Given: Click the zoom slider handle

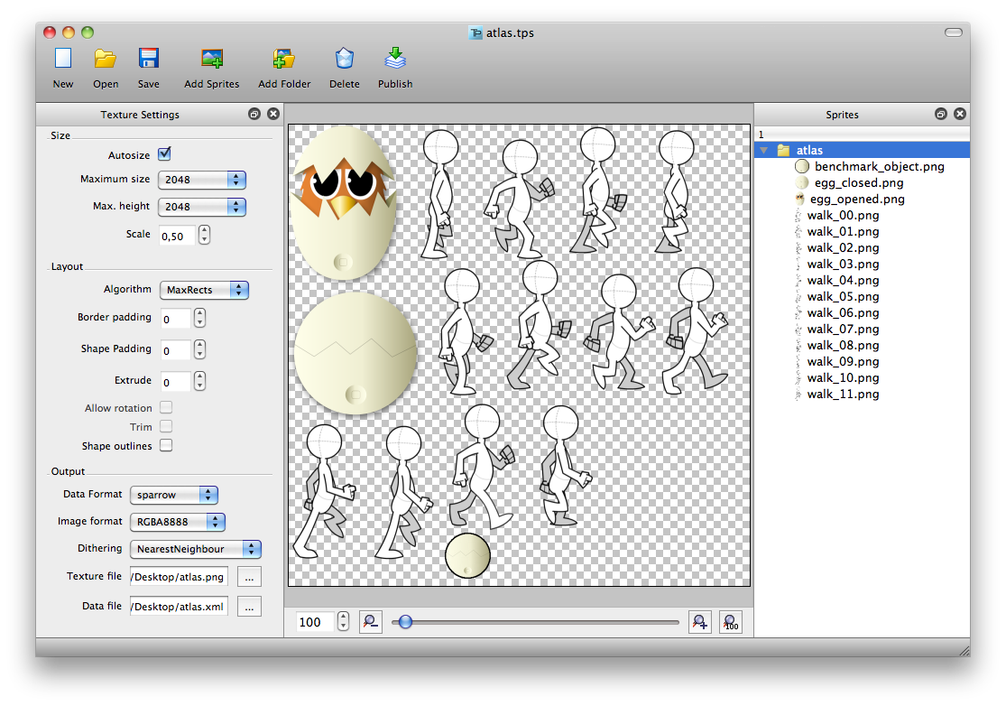Looking at the screenshot, I should click(405, 622).
